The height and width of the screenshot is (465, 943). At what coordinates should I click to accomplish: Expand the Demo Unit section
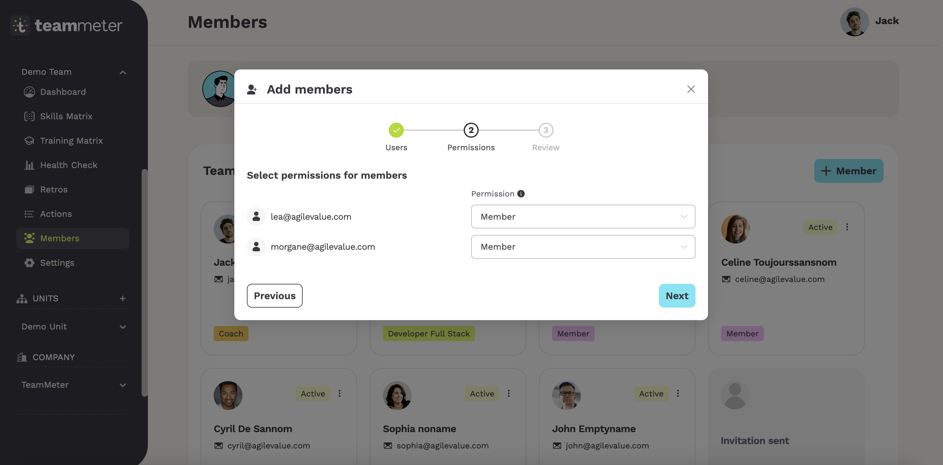[122, 327]
